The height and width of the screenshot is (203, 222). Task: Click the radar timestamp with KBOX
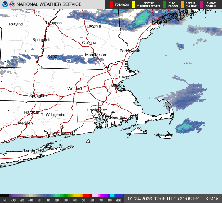tap(173, 199)
